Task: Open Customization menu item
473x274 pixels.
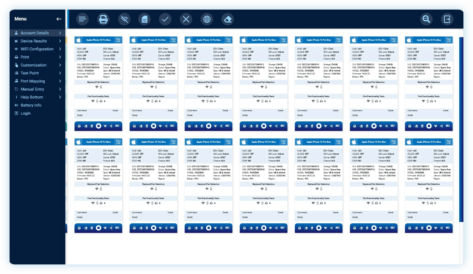Action: click(x=38, y=65)
